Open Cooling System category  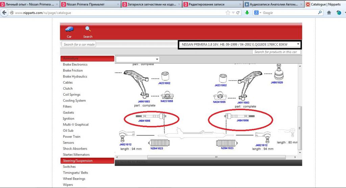tap(74, 100)
